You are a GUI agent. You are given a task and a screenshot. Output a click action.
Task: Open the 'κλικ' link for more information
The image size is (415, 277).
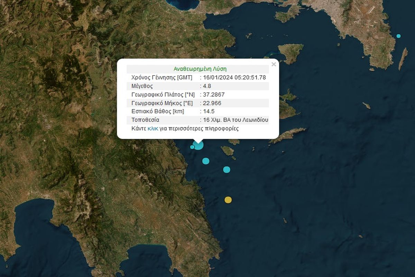click(x=153, y=128)
